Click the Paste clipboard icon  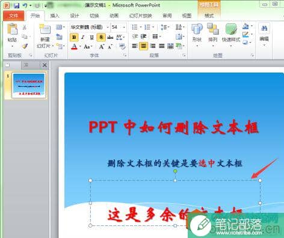[x=12, y=29]
